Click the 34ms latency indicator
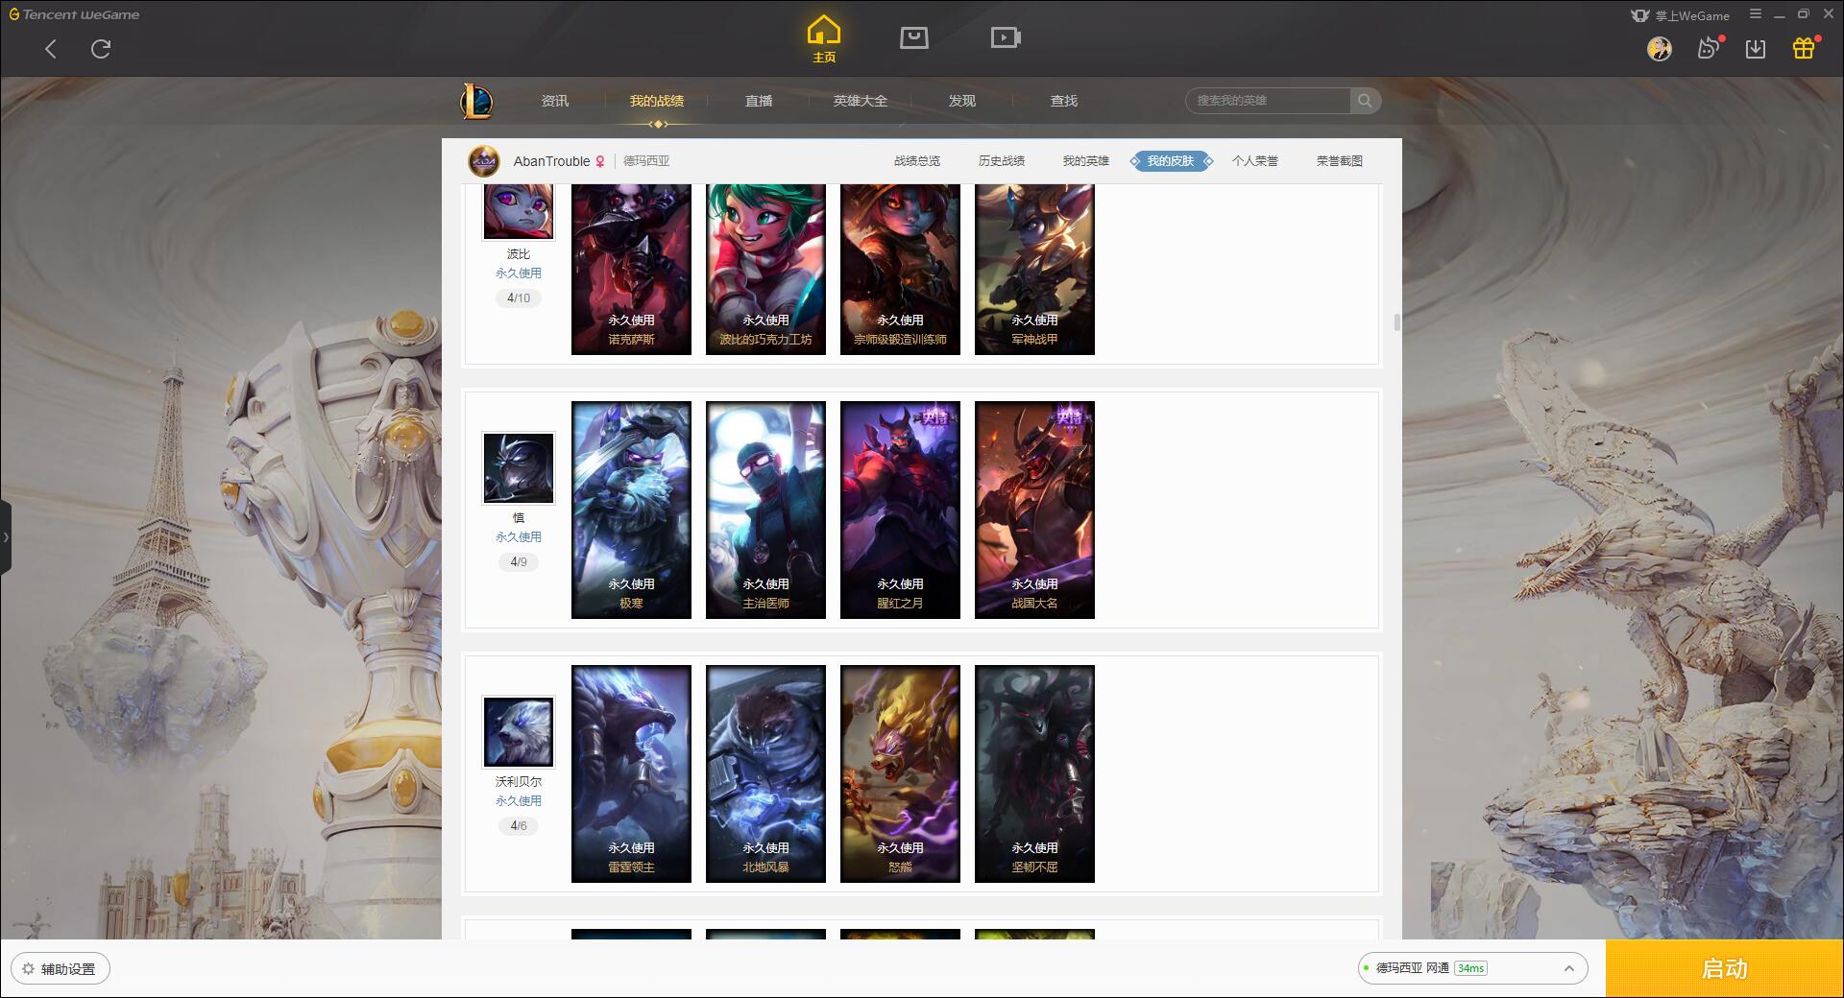The width and height of the screenshot is (1844, 998). click(1470, 968)
